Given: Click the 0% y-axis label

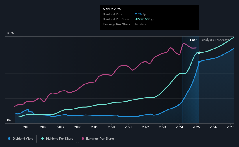Looking at the screenshot, I should tap(9, 120).
